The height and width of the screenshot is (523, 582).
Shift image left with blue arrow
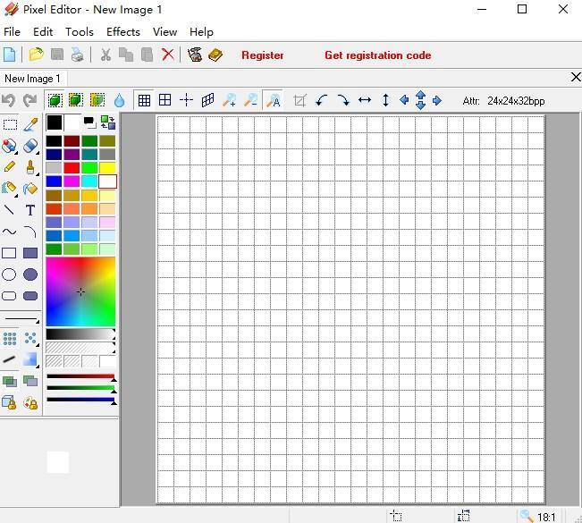[x=404, y=100]
